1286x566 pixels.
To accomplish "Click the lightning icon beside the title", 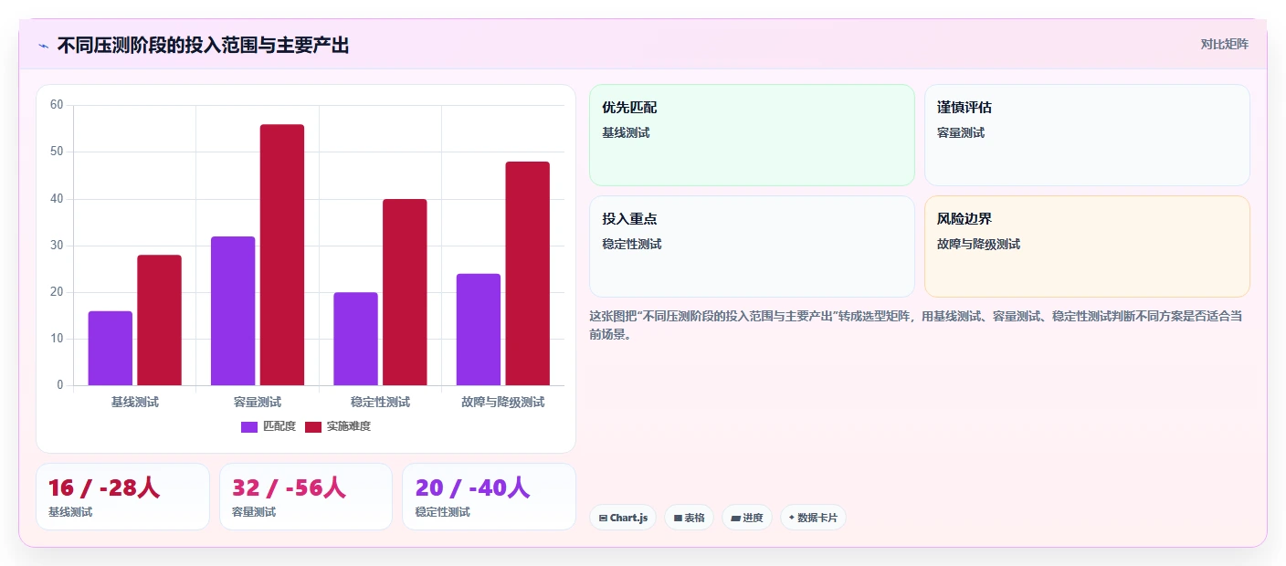I will (x=43, y=46).
